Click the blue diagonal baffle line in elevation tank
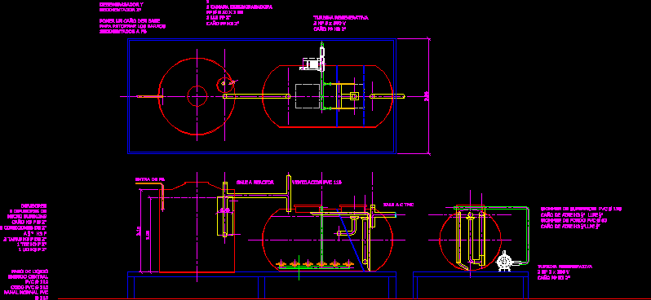Image resolution: width=651 pixels, height=300 pixels. coord(352,244)
